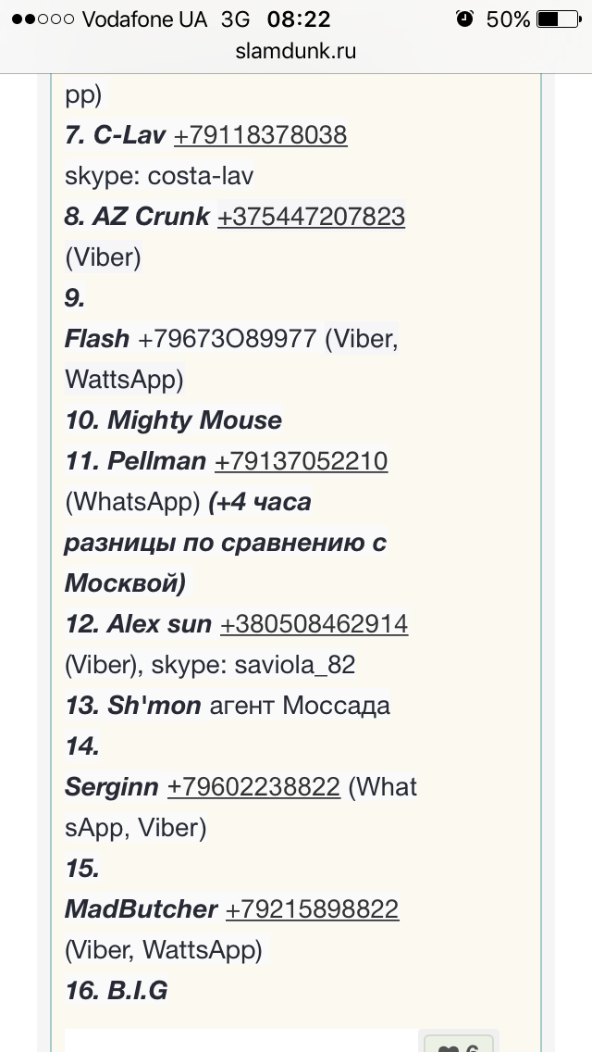Tap the signal strength dots
This screenshot has height=1052, width=592.
coord(43,19)
